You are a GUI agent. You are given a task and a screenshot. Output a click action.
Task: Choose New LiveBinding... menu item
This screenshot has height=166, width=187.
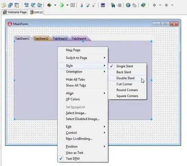pyautogui.click(x=83, y=139)
